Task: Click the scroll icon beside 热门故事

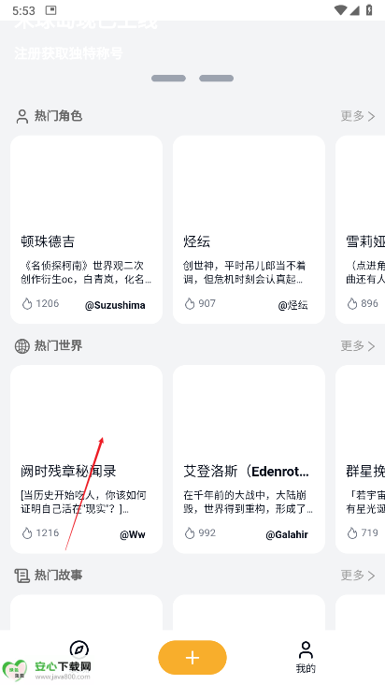Action: (x=21, y=576)
